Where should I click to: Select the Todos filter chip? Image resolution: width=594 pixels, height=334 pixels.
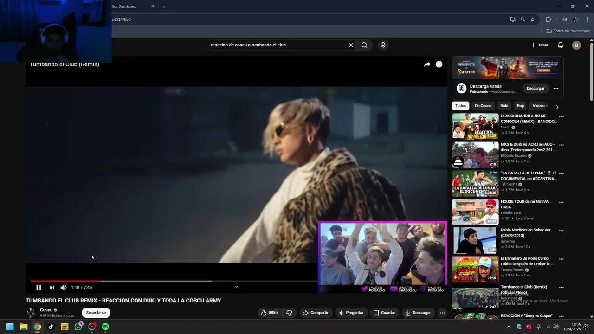point(460,106)
